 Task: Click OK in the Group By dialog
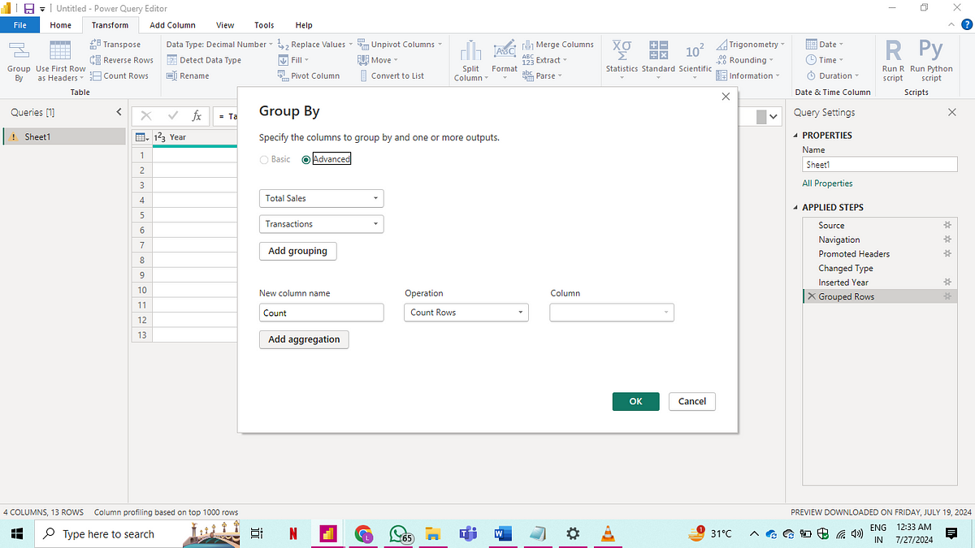pyautogui.click(x=635, y=401)
